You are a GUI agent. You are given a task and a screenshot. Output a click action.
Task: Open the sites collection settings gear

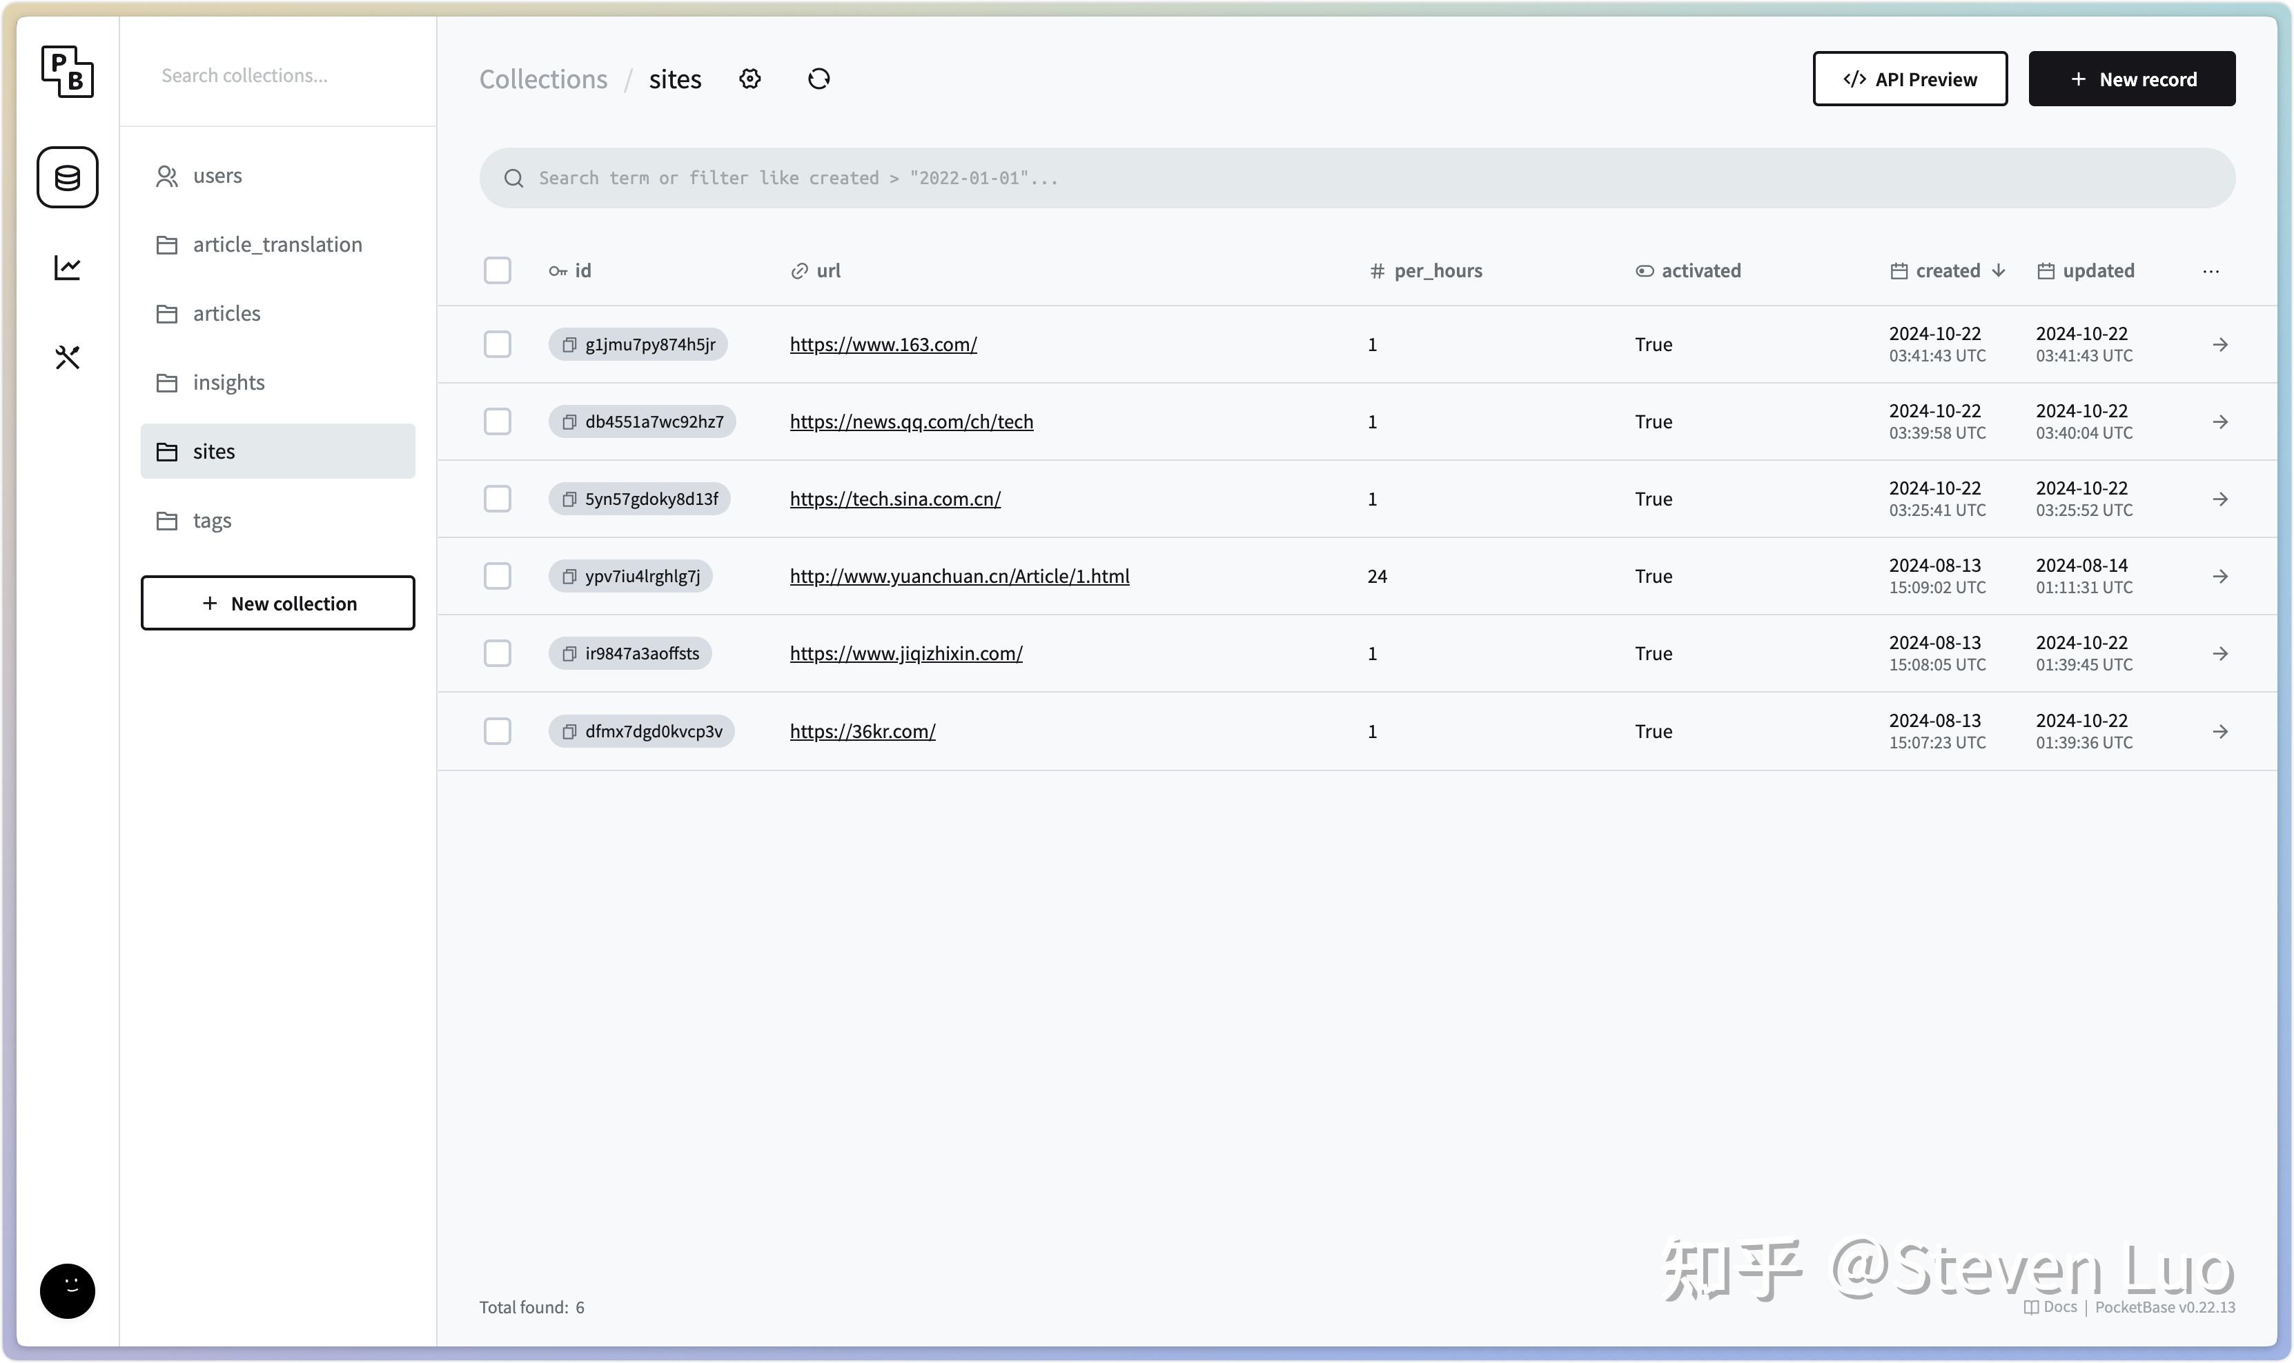pos(749,79)
